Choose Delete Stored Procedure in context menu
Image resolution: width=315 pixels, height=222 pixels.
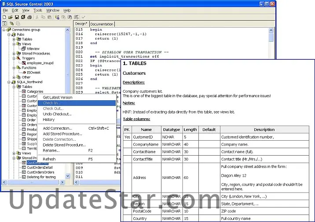(x=77, y=145)
